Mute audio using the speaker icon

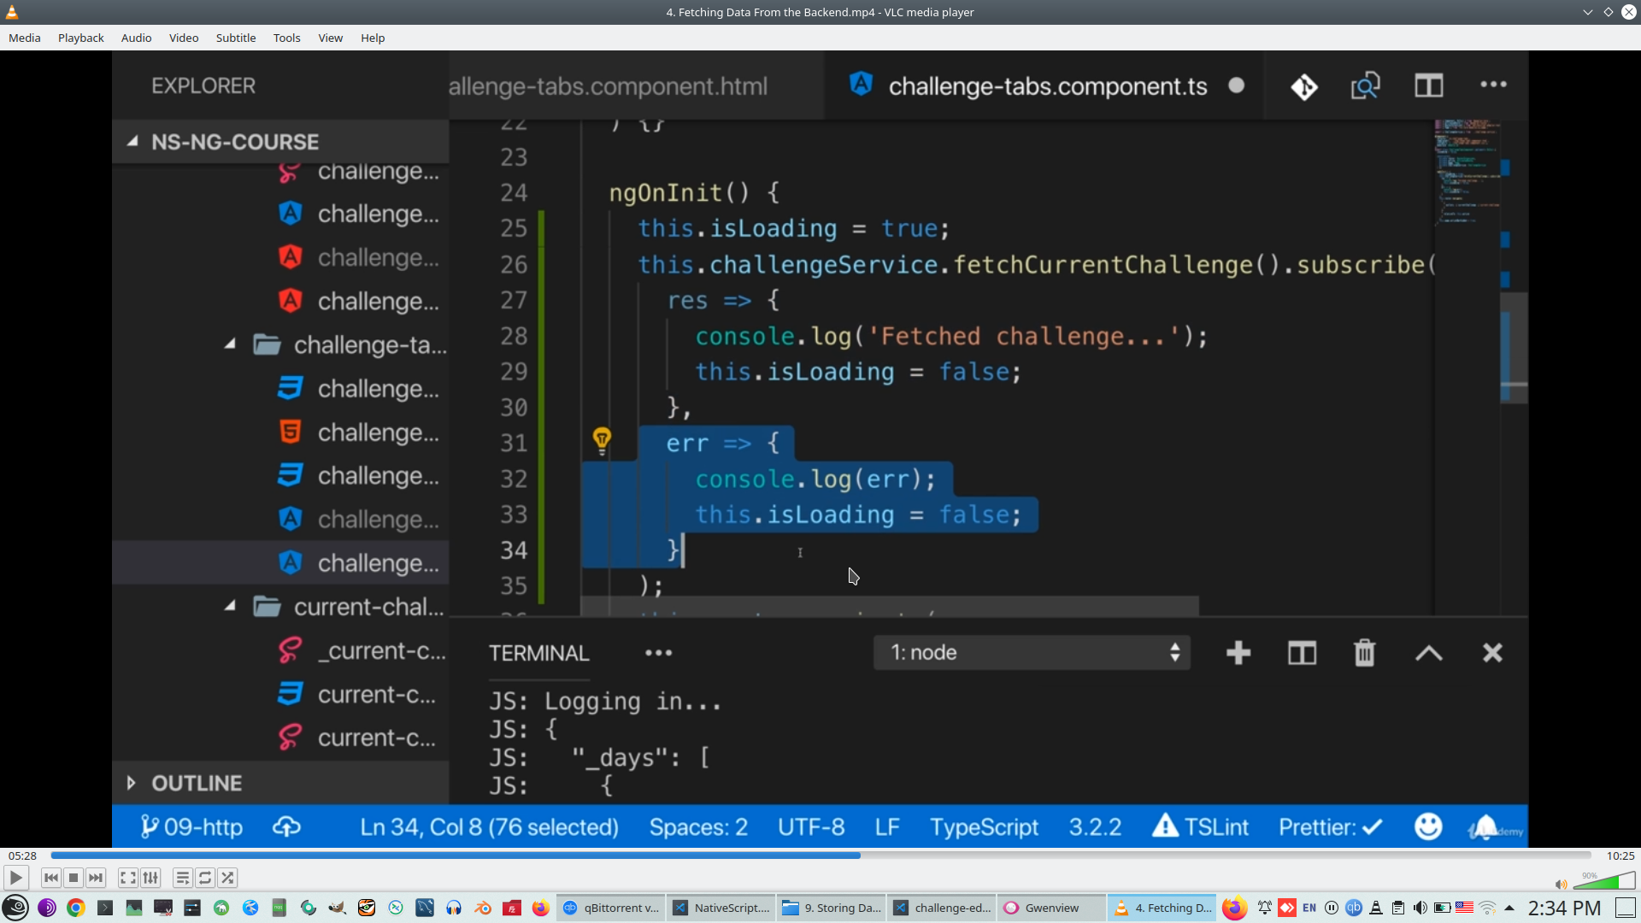coord(1561,885)
